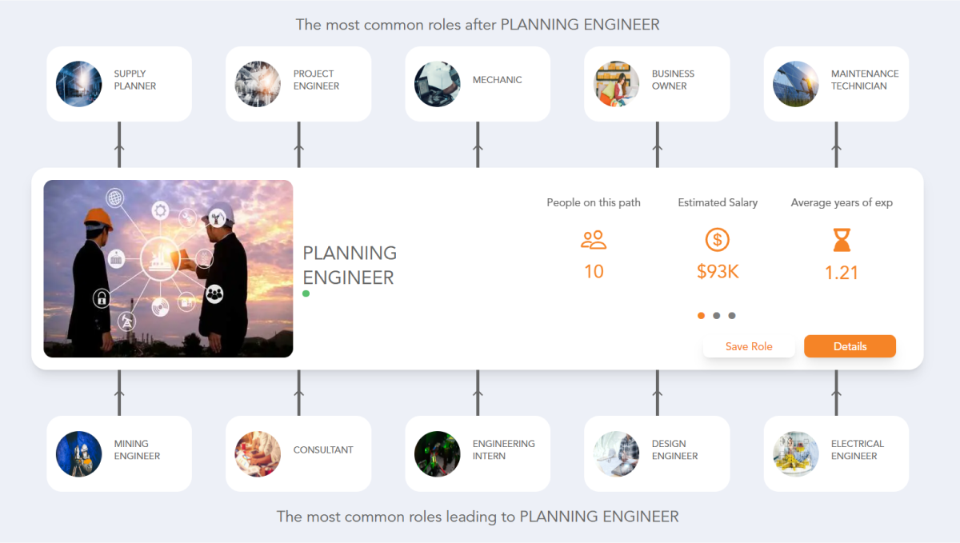Click the People on this path icon

pos(594,240)
